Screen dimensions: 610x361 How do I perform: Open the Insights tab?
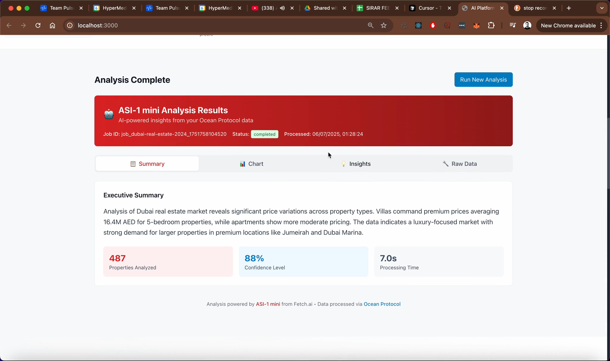(x=356, y=164)
